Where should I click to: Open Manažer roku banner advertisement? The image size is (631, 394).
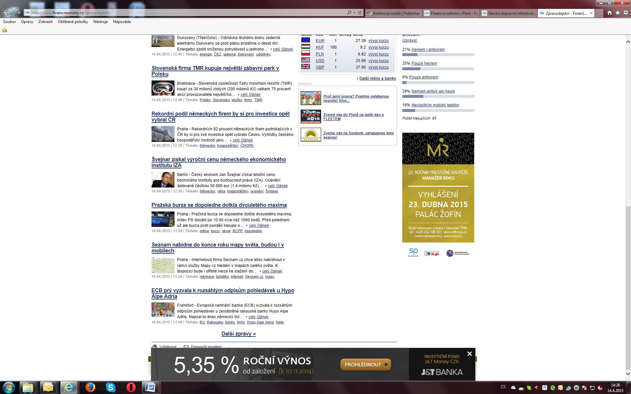(438, 187)
